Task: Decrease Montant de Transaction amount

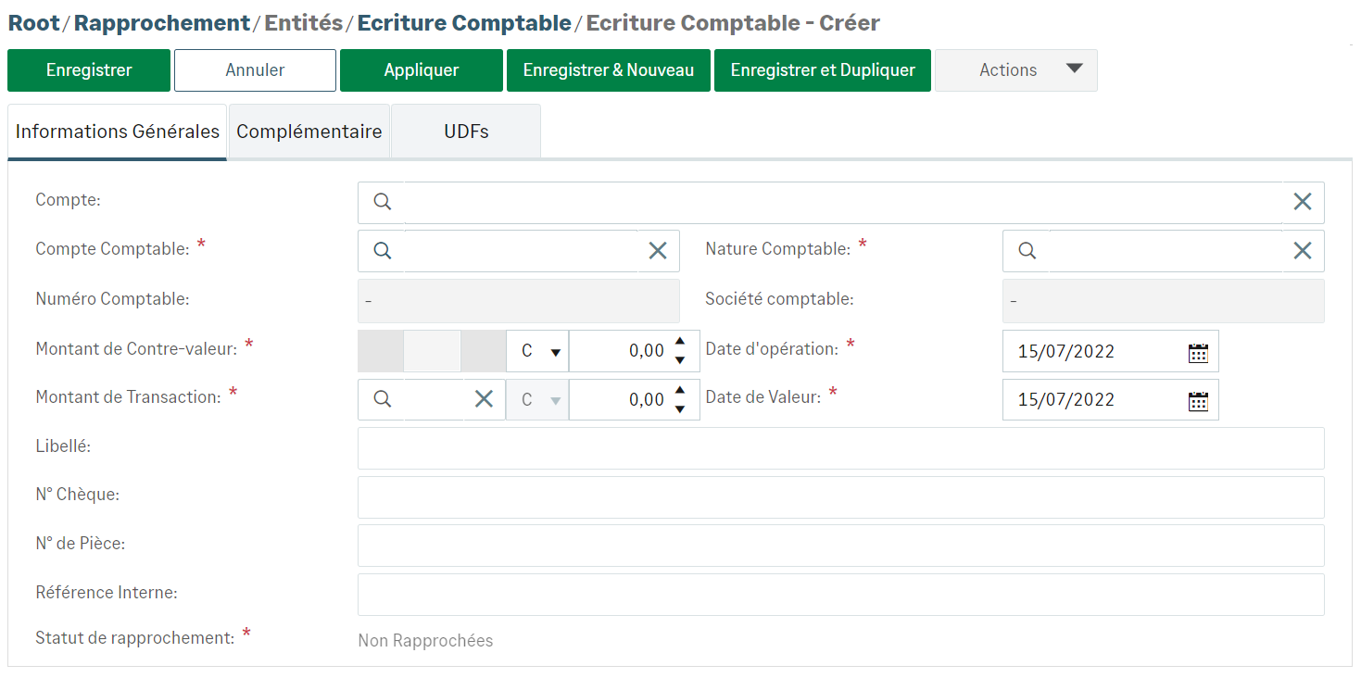Action: click(680, 409)
